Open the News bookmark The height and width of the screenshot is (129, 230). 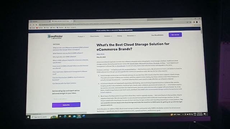tap(53, 28)
